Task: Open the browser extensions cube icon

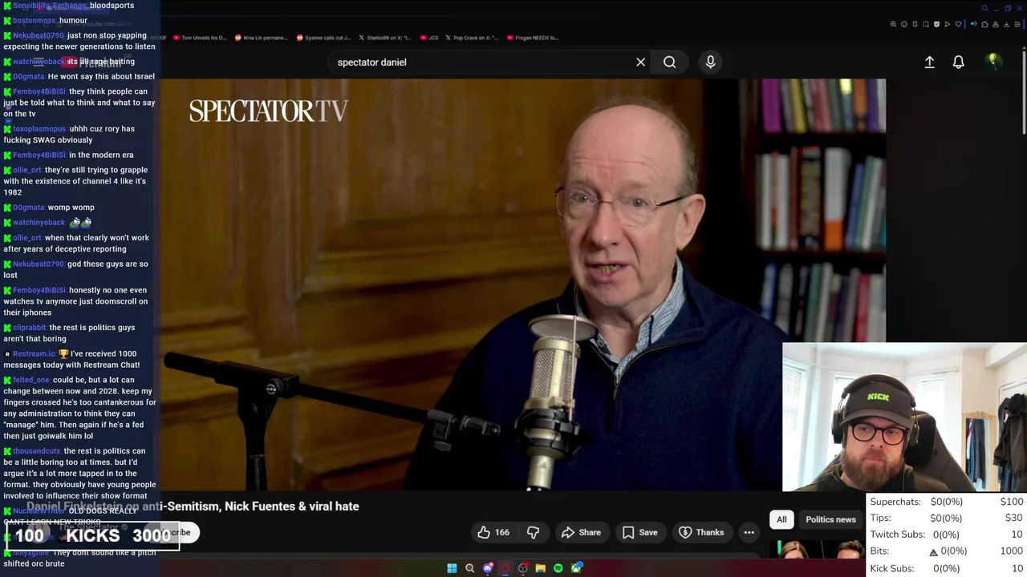Action: tap(984, 24)
